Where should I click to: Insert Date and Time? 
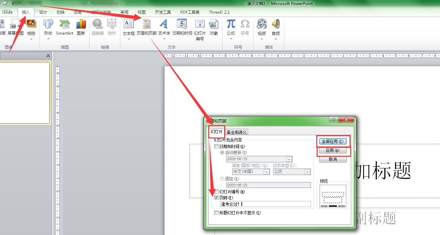point(182,27)
